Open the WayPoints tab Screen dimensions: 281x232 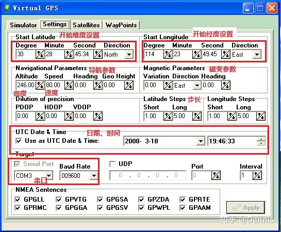tap(121, 25)
